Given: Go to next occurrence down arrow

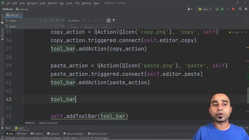Looking at the screenshot, I should (x=89, y=21).
